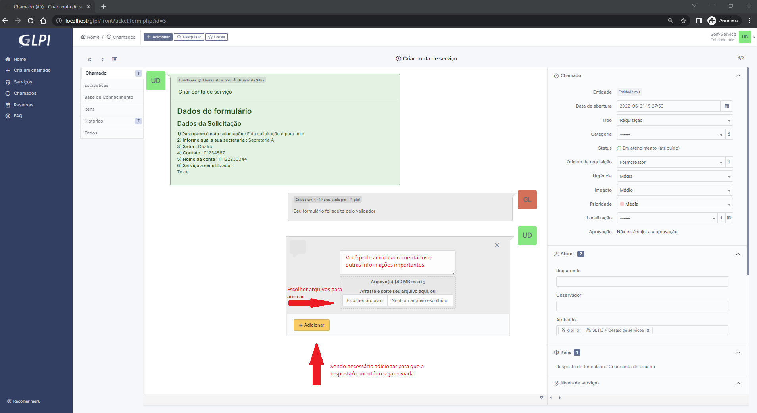This screenshot has width=757, height=413.
Task: Click the yellow Adicionar button
Action: point(311,325)
